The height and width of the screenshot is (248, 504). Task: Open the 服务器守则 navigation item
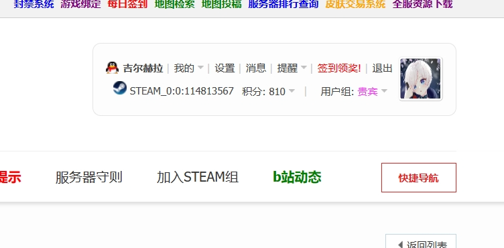88,177
